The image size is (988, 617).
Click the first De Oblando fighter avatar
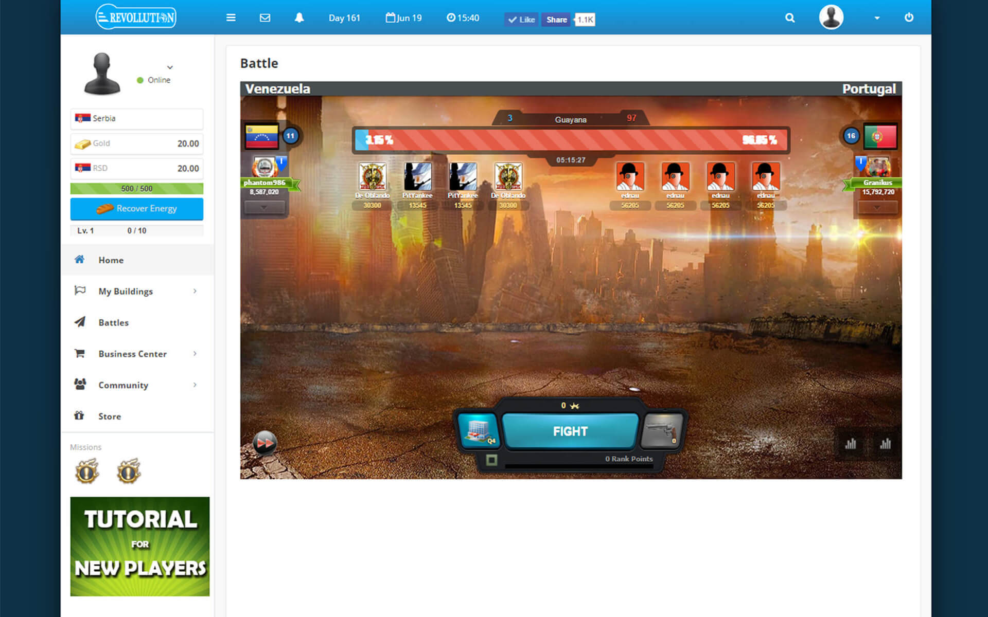(x=373, y=176)
